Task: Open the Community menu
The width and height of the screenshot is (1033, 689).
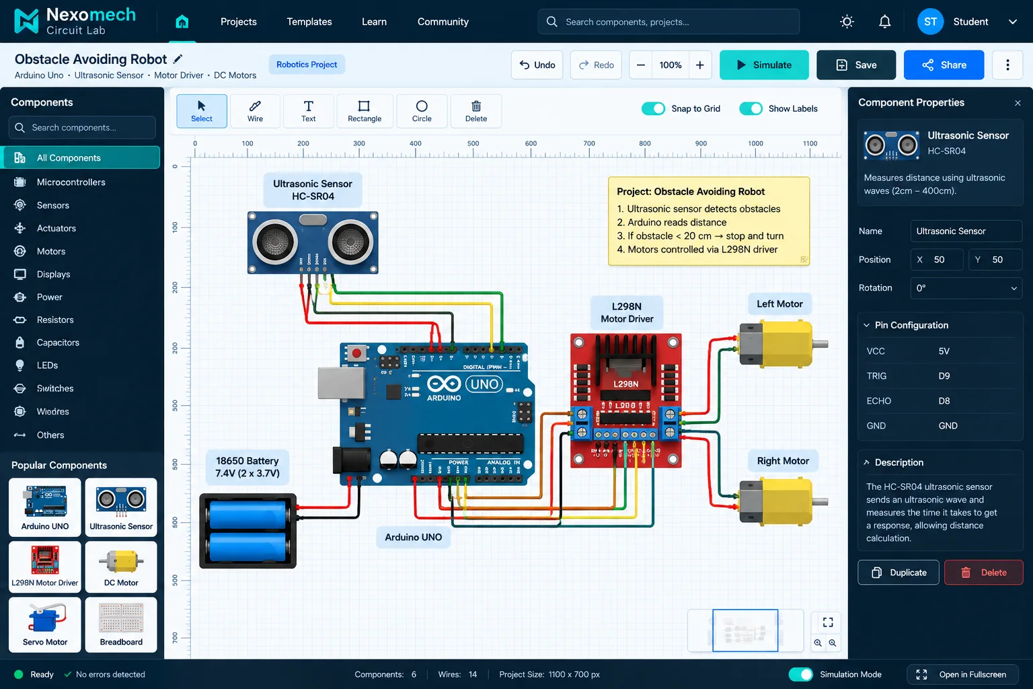Action: pyautogui.click(x=443, y=22)
